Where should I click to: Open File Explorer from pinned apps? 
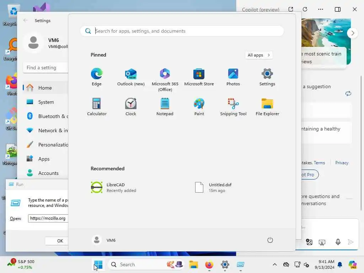click(267, 107)
